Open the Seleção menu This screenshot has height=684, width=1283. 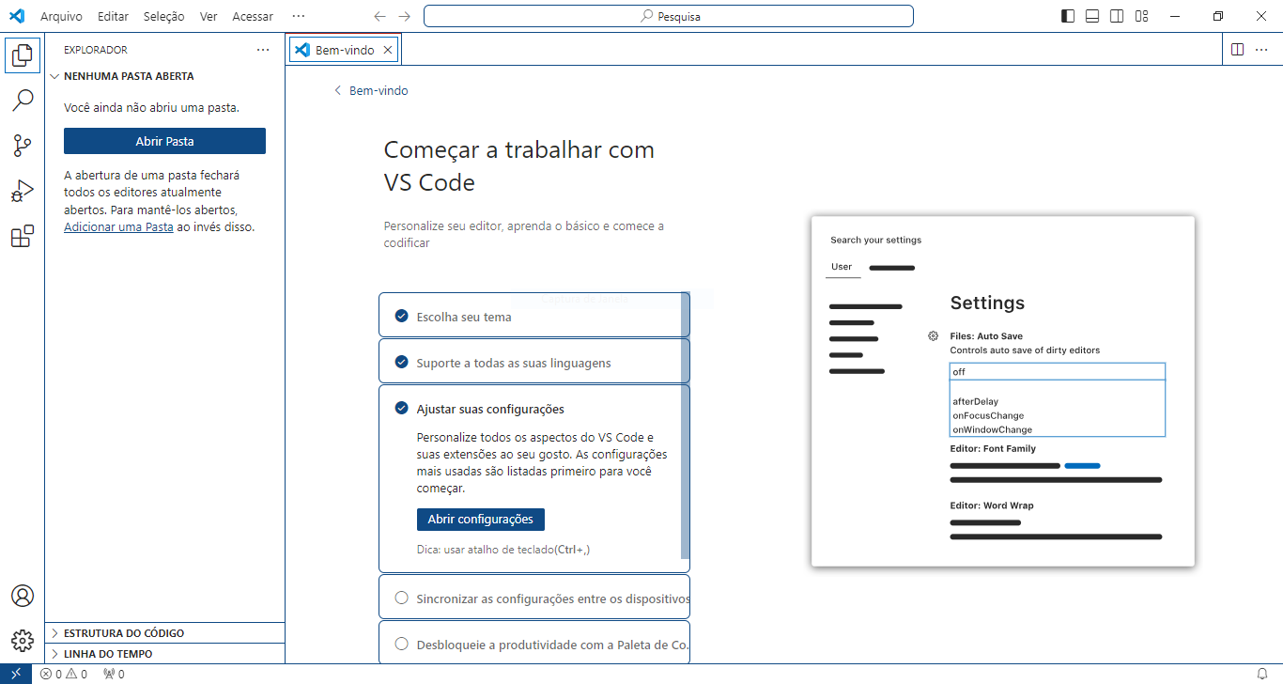[x=164, y=16]
